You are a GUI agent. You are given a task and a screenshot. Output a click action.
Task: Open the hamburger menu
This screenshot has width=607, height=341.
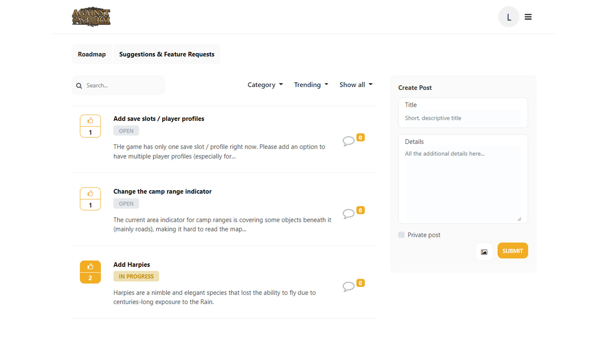[528, 17]
